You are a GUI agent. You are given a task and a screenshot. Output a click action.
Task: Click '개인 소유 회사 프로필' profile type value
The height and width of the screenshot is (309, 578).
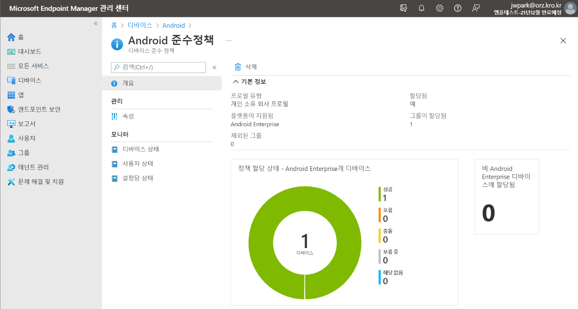point(259,104)
